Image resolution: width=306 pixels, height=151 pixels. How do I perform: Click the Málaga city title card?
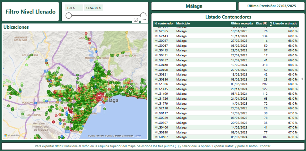click(194, 6)
